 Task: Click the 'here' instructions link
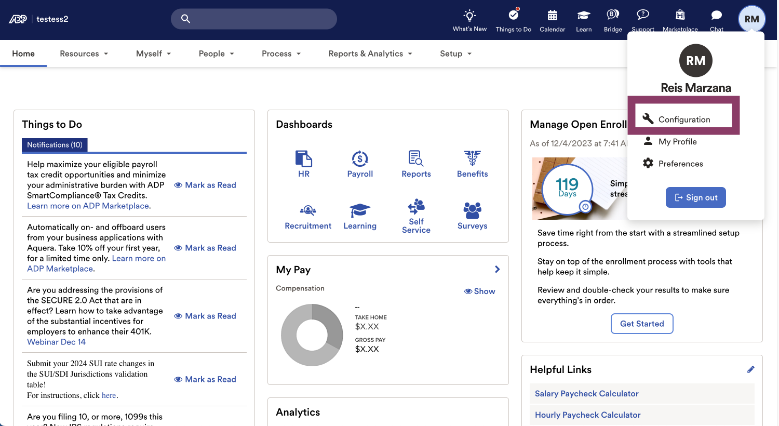(x=109, y=395)
